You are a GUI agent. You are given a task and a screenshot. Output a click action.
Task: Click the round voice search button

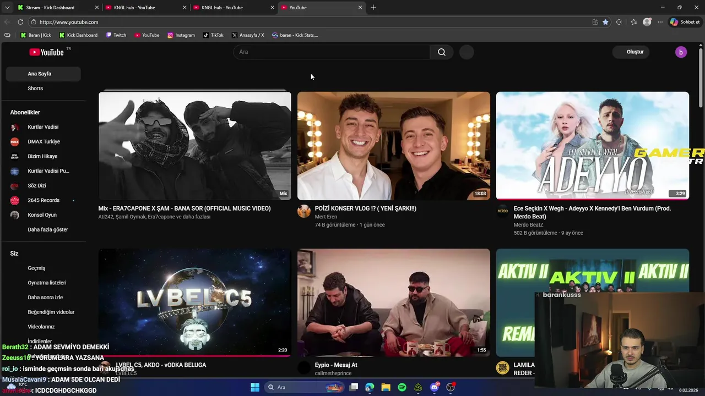[x=467, y=52]
